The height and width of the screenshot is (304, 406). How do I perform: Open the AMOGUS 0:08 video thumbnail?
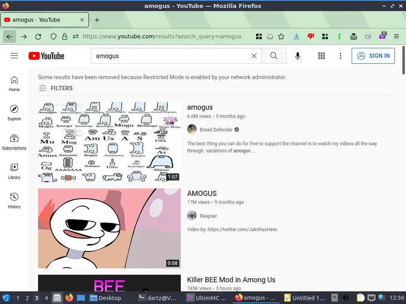(109, 228)
